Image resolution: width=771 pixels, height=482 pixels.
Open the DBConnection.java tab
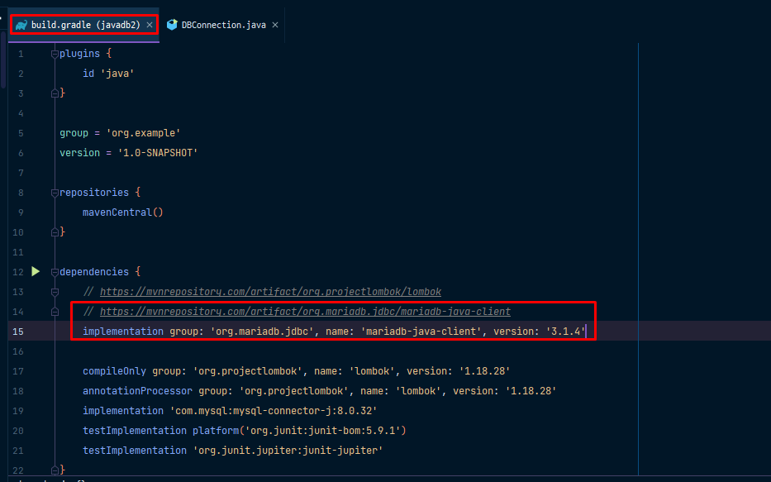[223, 25]
